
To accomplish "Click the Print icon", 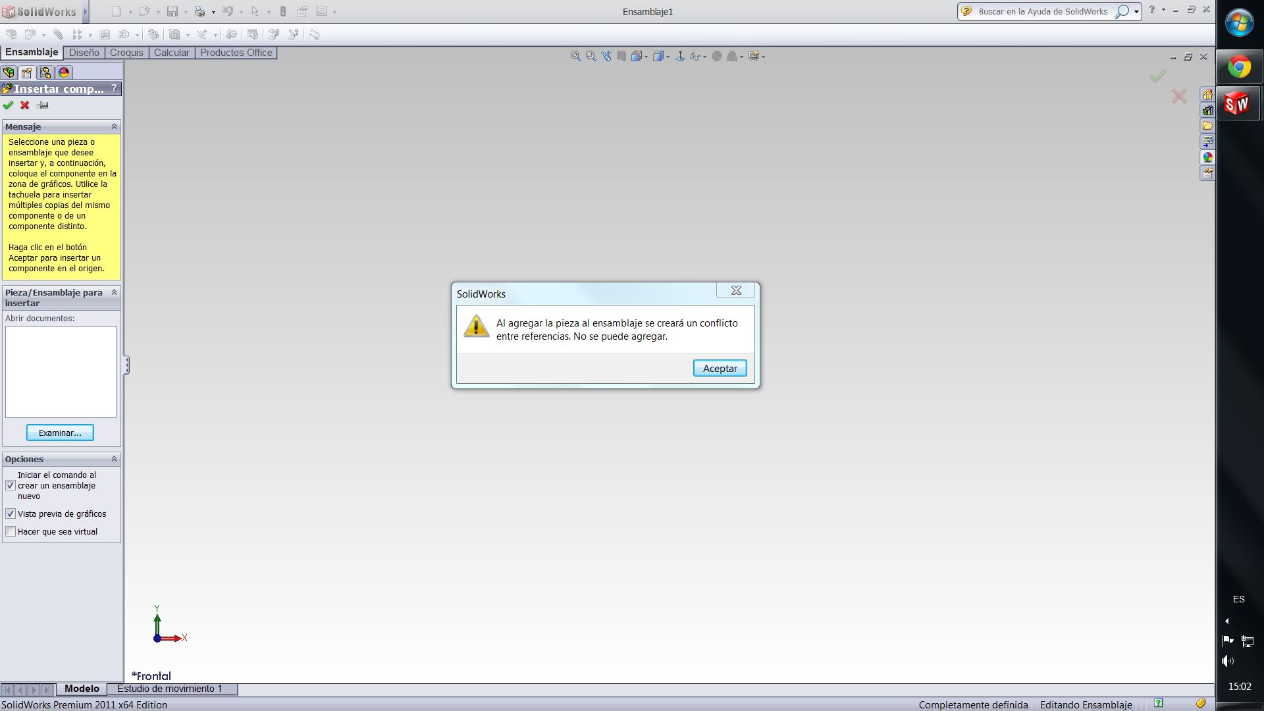I will pyautogui.click(x=199, y=11).
